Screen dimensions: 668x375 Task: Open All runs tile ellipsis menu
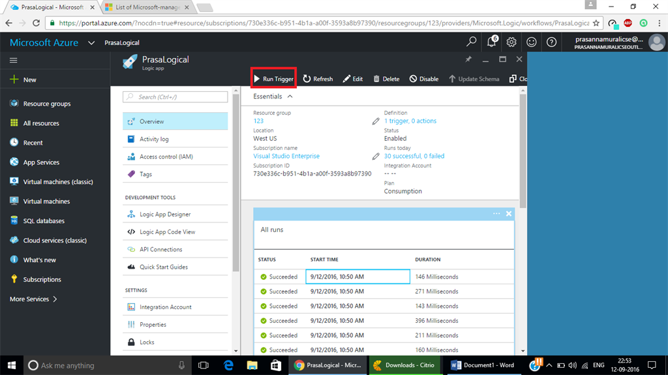(x=496, y=213)
